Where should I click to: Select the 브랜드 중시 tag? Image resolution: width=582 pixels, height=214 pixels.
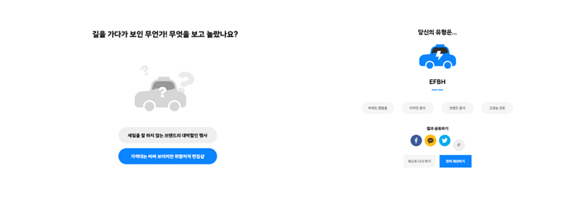(457, 108)
